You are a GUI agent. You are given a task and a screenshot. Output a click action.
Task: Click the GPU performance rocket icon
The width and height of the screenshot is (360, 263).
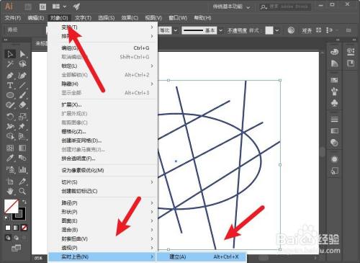coord(76,6)
